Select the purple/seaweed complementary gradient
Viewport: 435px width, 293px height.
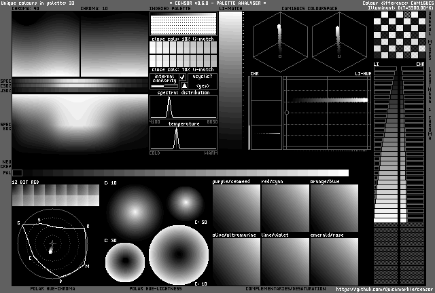(x=235, y=208)
